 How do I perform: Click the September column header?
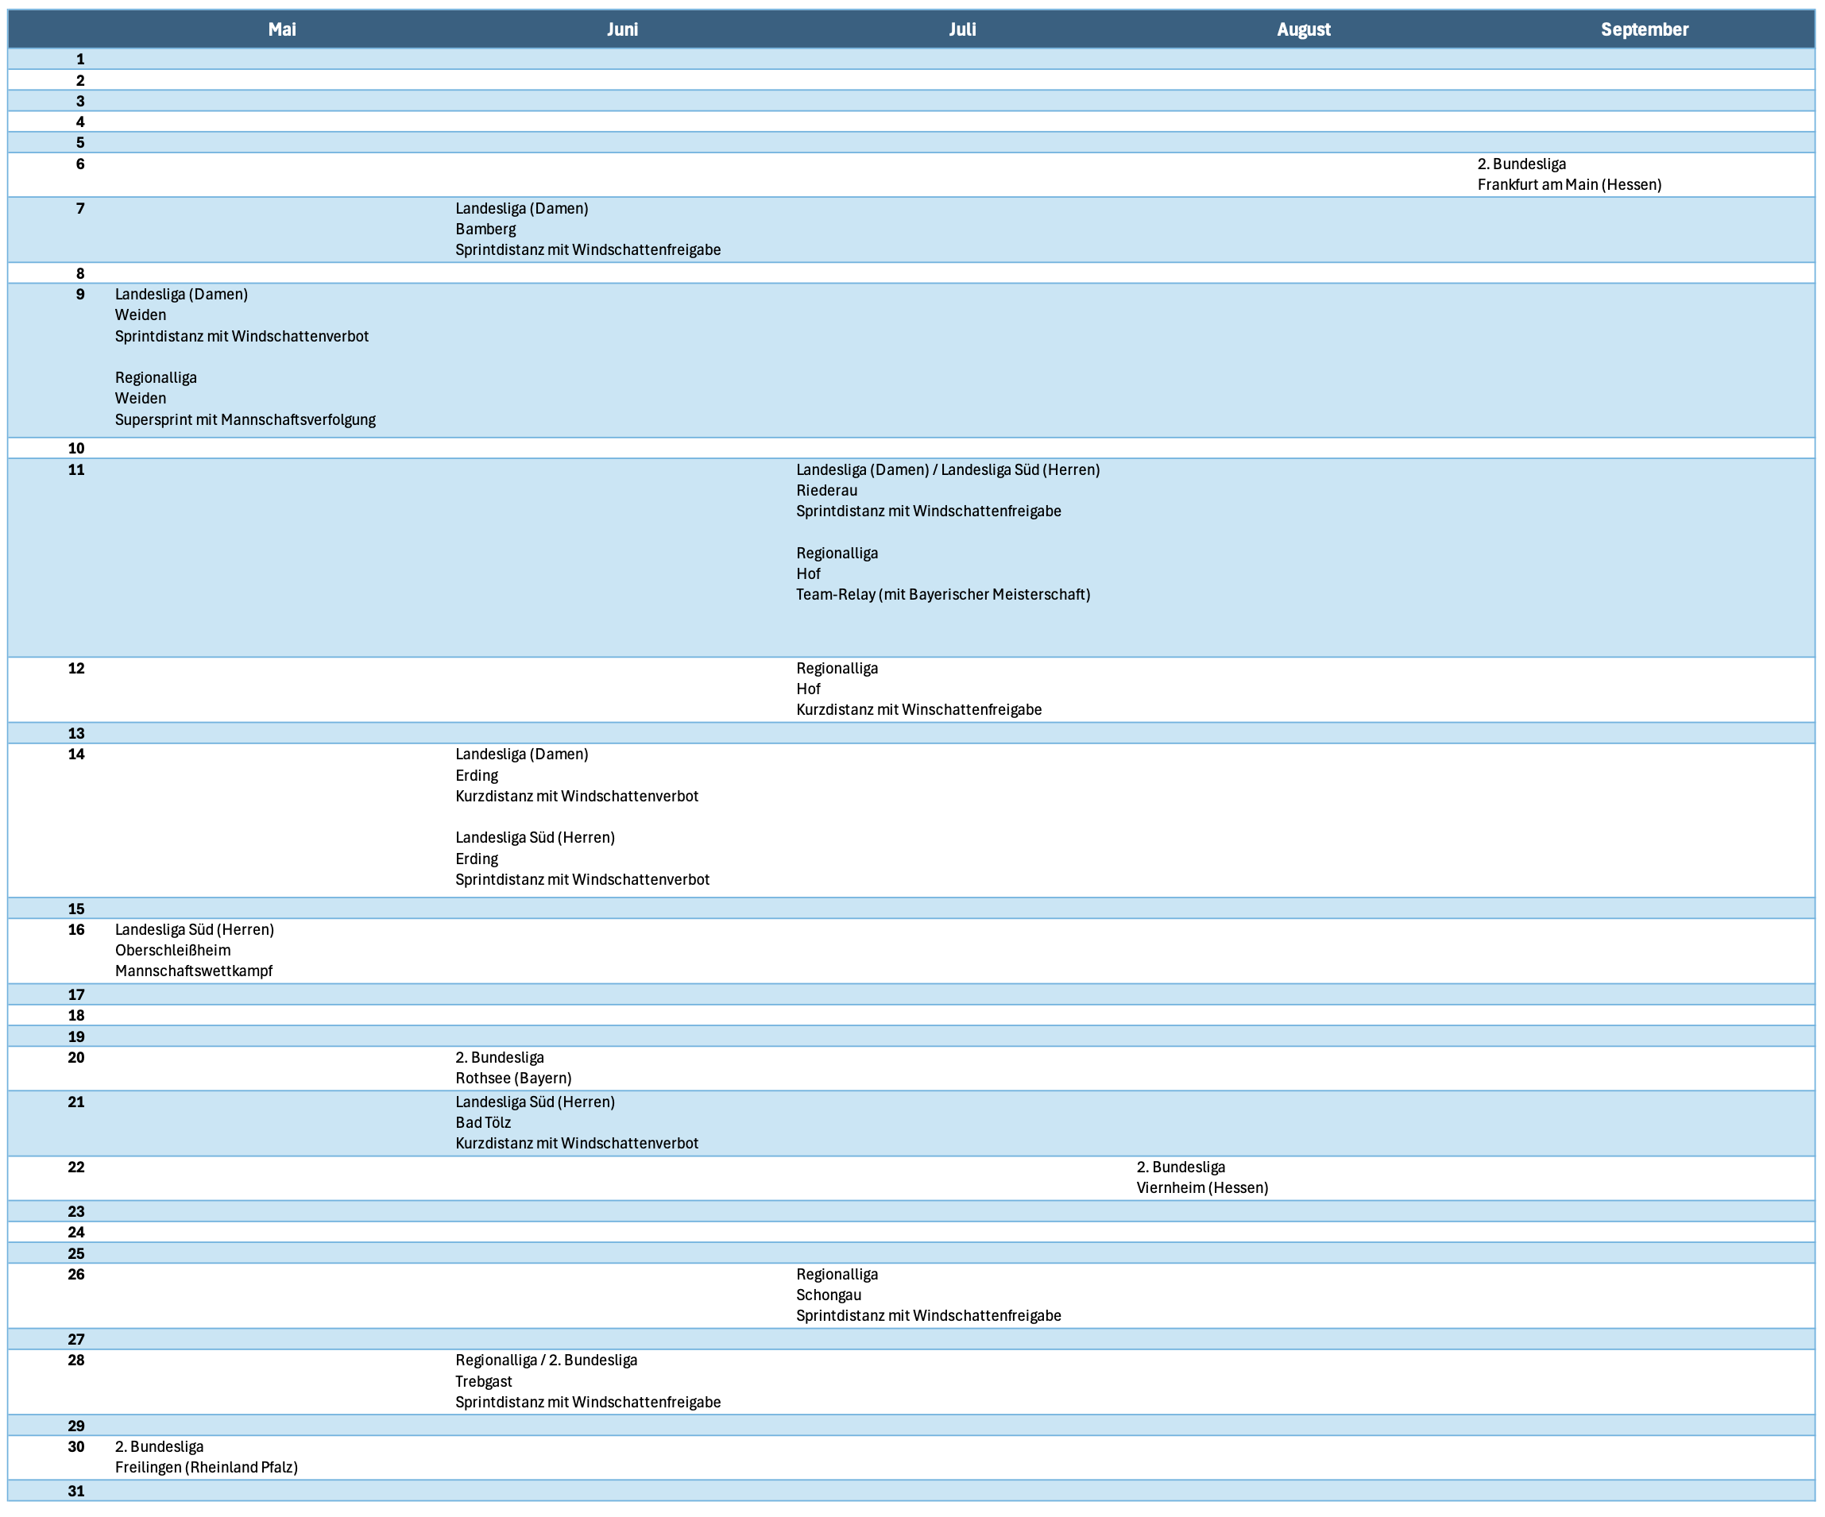(x=1644, y=29)
